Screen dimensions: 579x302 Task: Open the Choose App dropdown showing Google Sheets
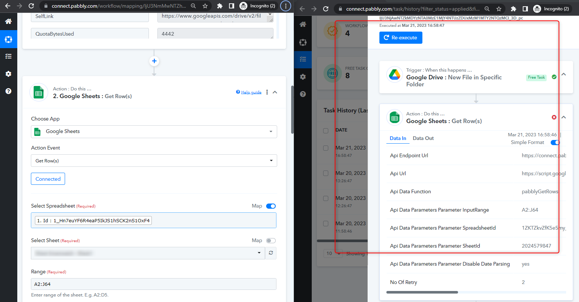154,132
